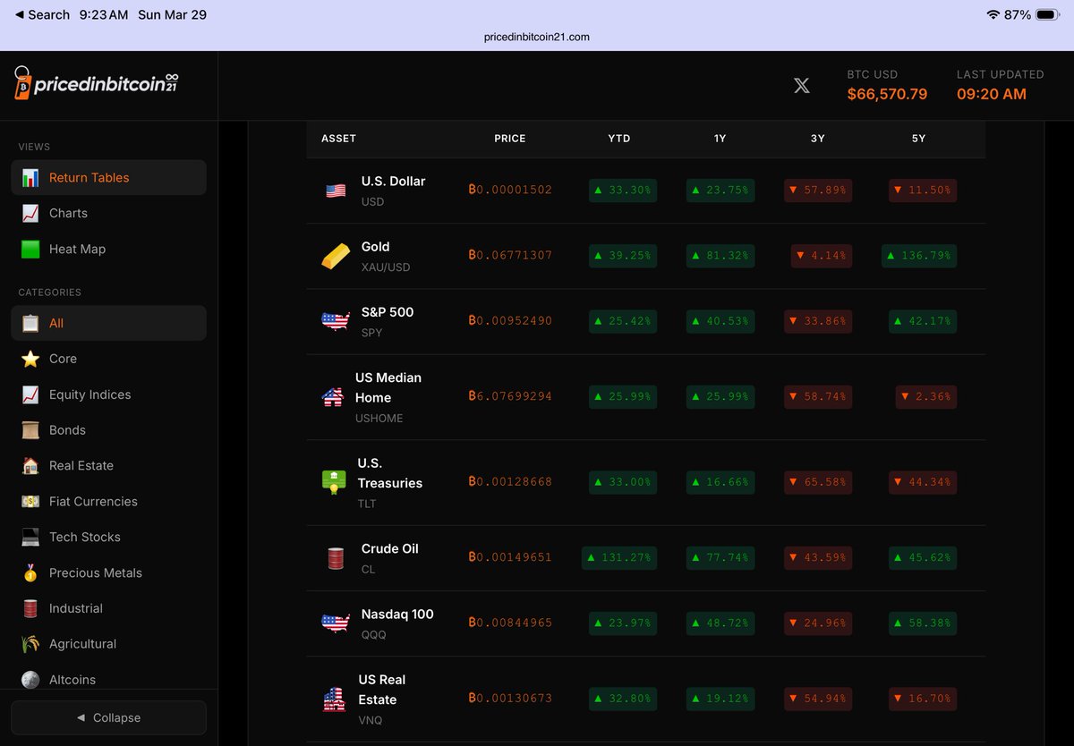Click the Bonds scroll icon

30,430
